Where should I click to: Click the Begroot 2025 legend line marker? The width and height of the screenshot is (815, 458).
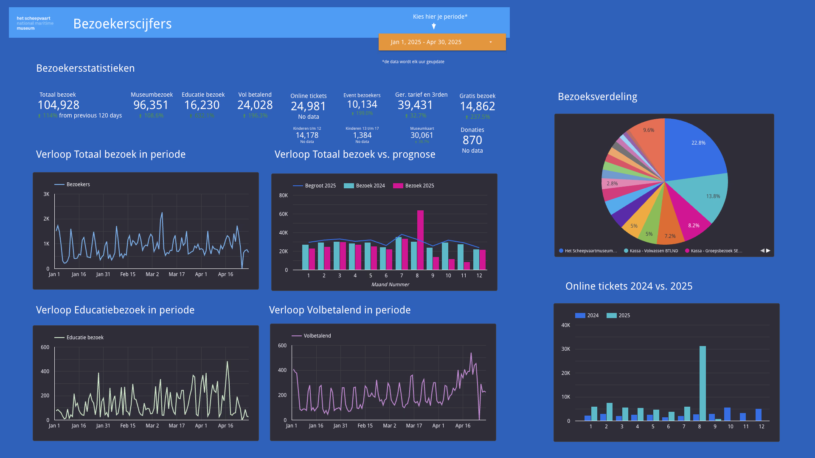[x=298, y=186]
